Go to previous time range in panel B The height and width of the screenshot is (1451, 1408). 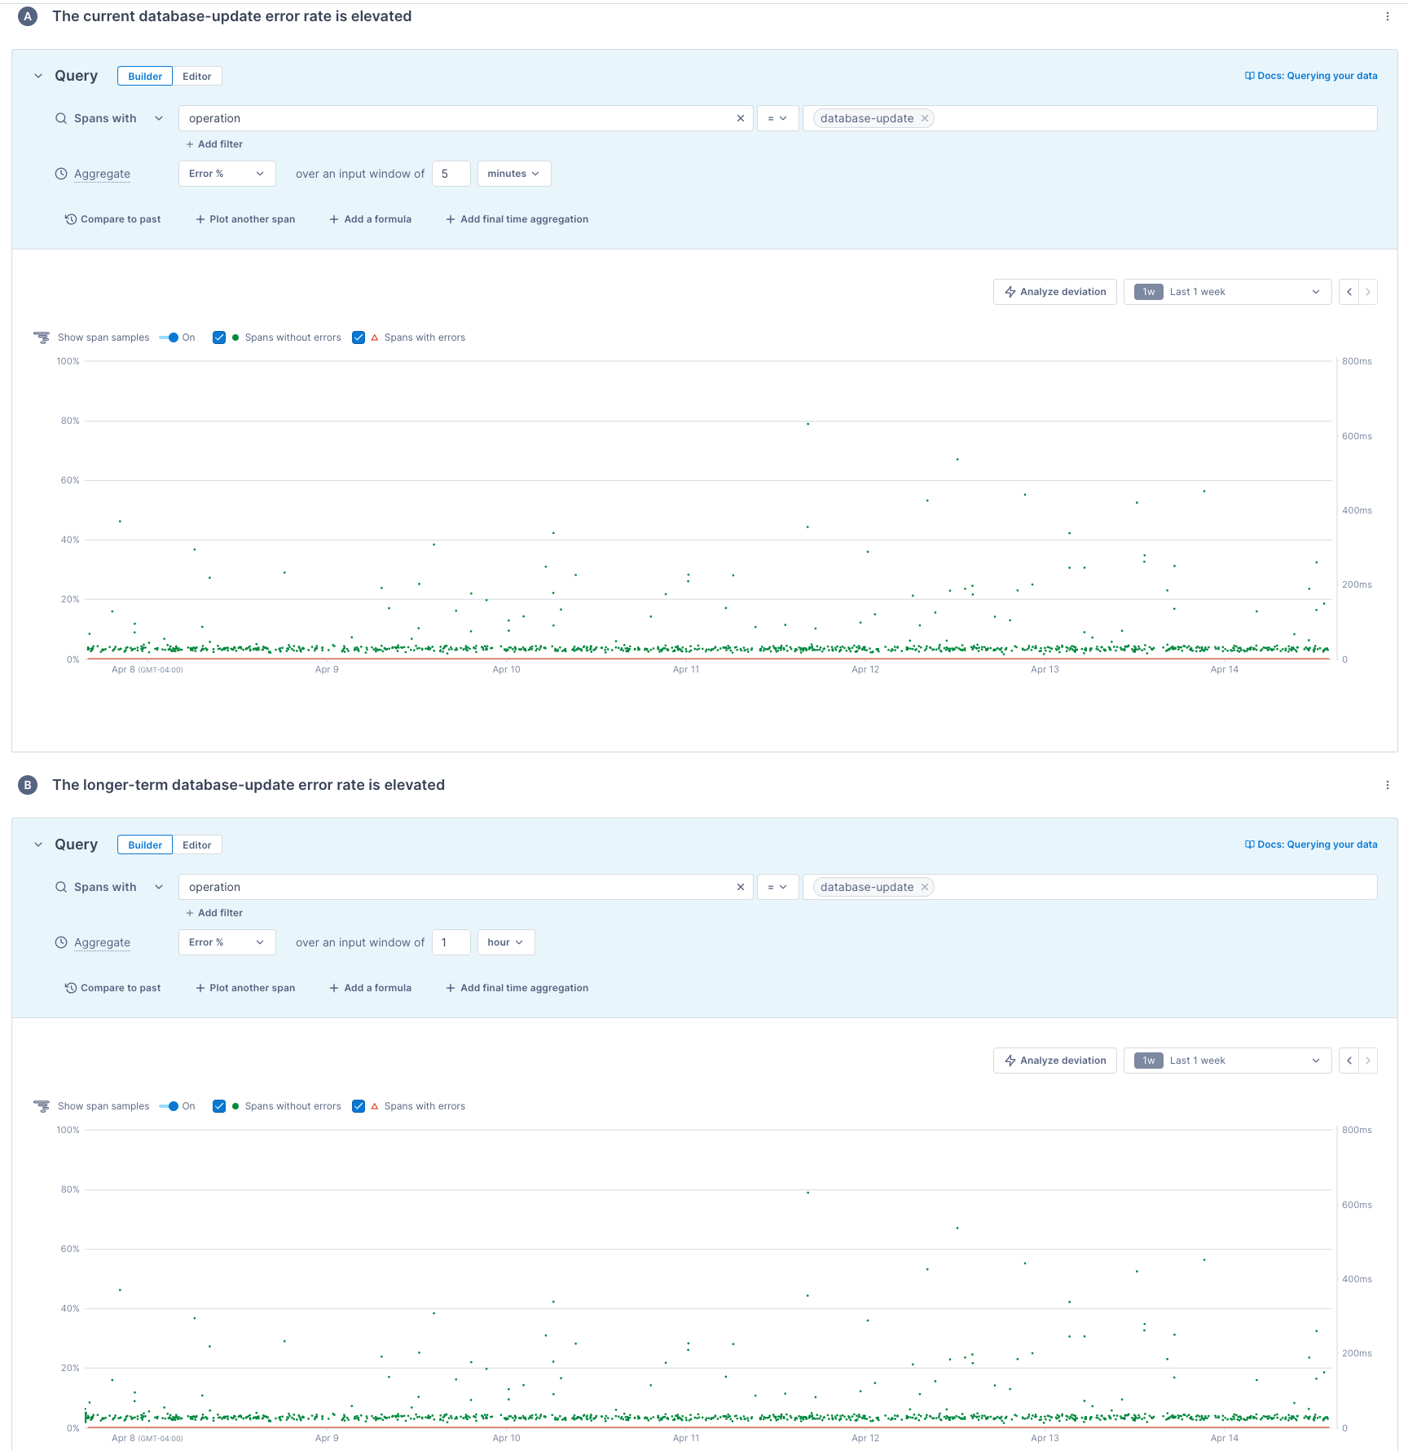1349,1061
